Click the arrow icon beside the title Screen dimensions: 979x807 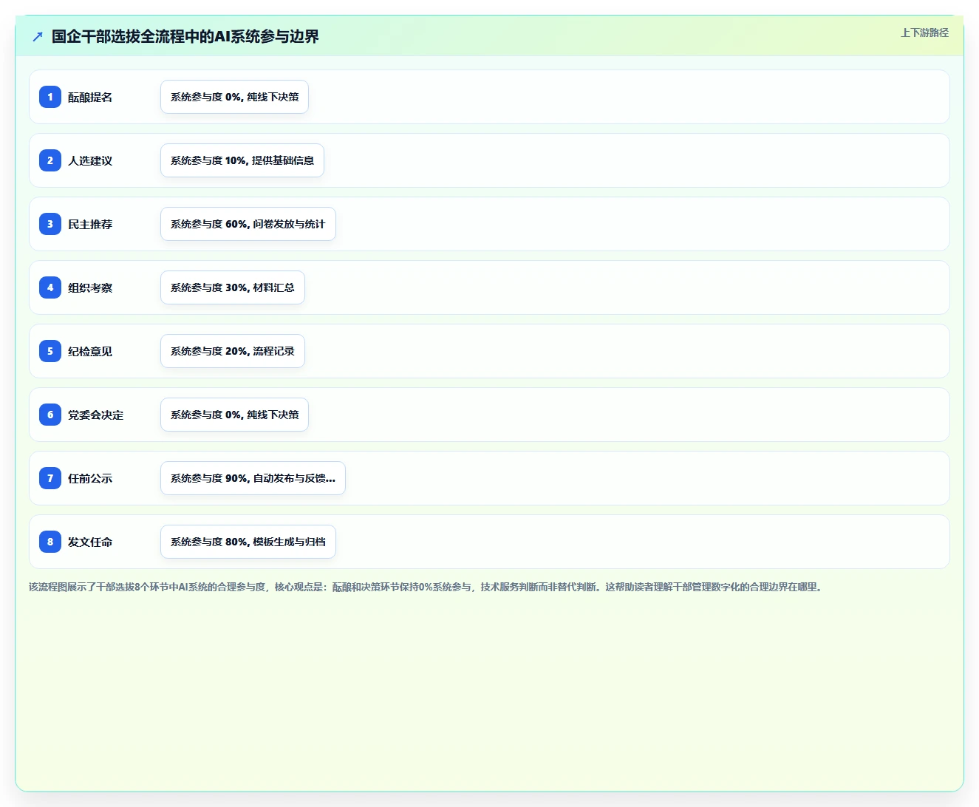pos(38,36)
